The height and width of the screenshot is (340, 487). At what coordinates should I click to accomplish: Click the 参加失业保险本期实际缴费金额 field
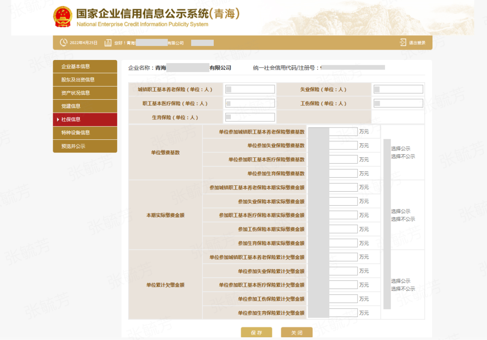pos(333,201)
